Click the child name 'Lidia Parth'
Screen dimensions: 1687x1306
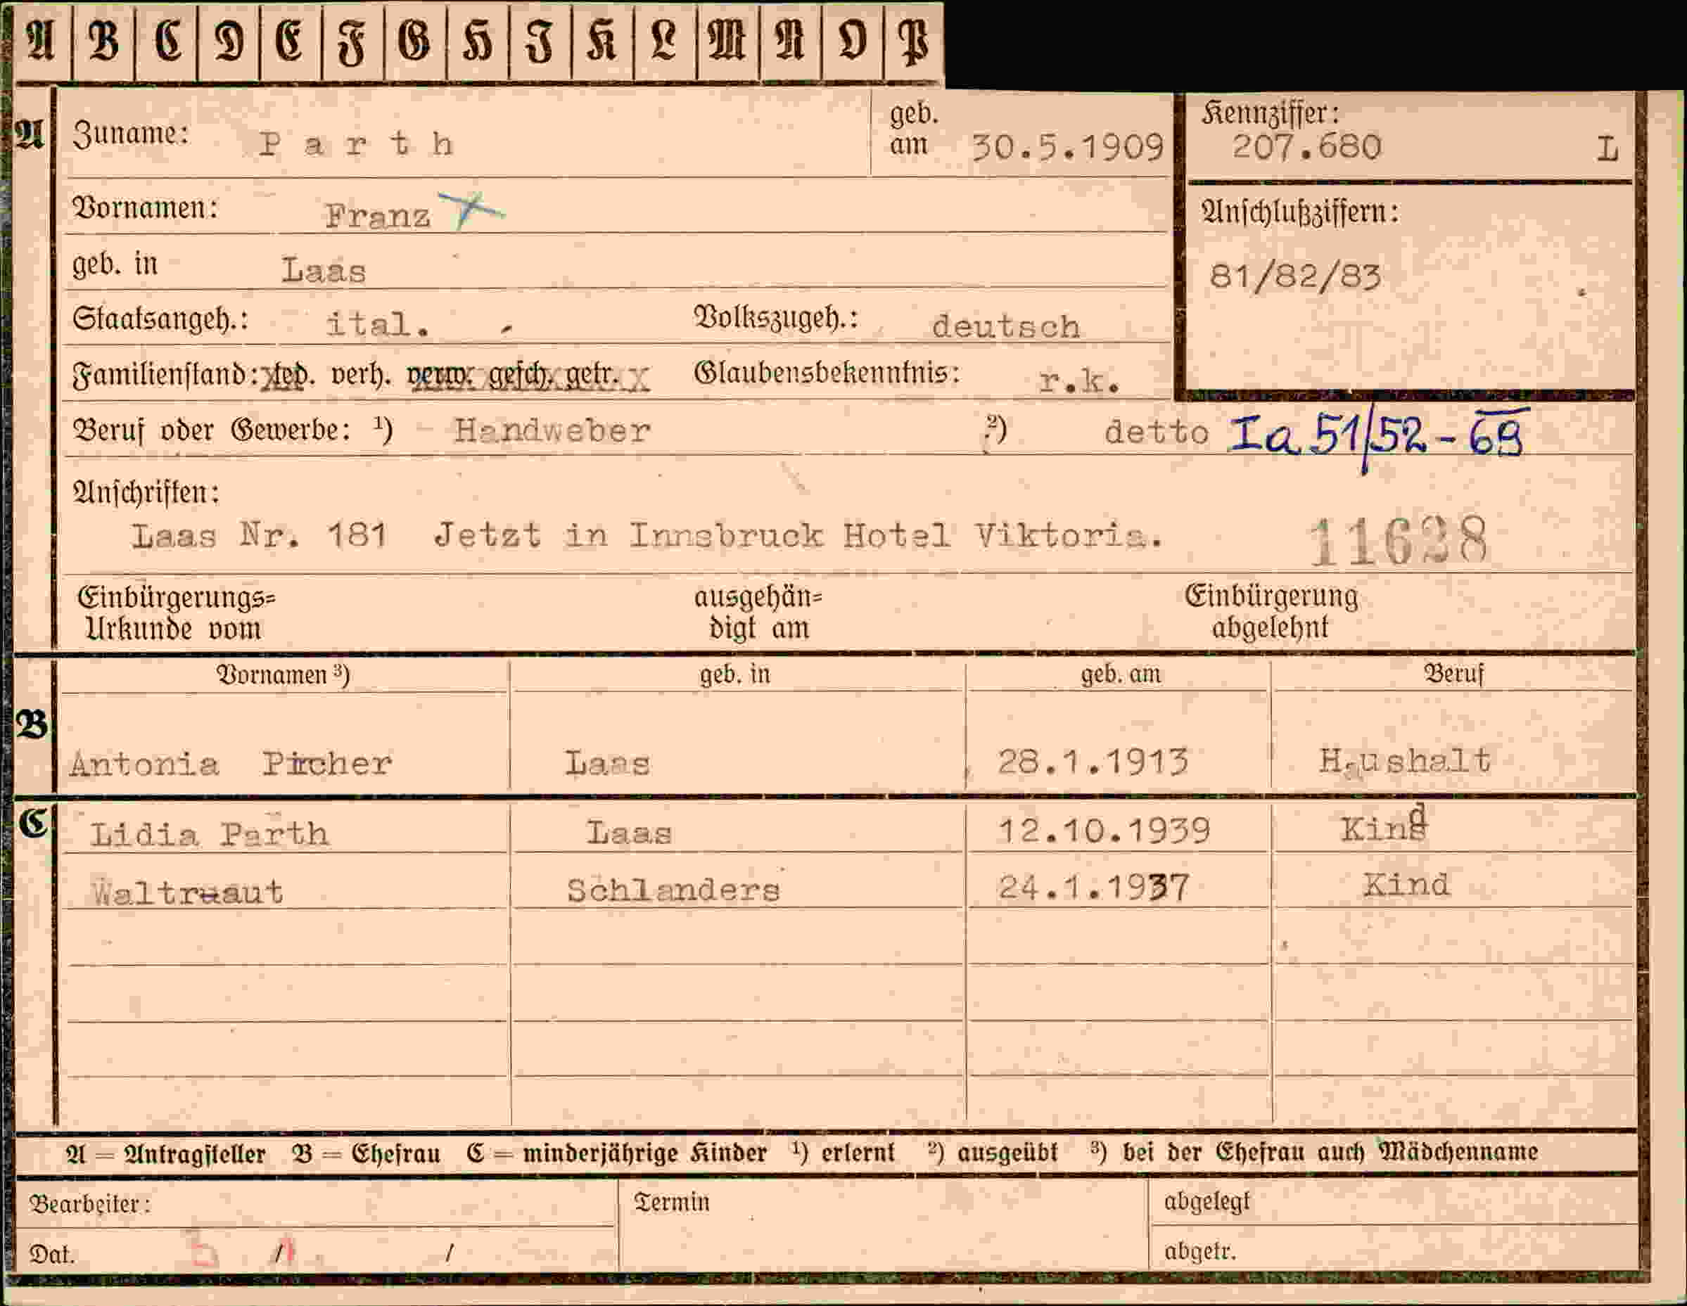210,834
